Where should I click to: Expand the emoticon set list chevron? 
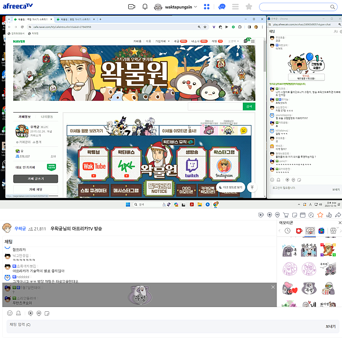coord(338,227)
